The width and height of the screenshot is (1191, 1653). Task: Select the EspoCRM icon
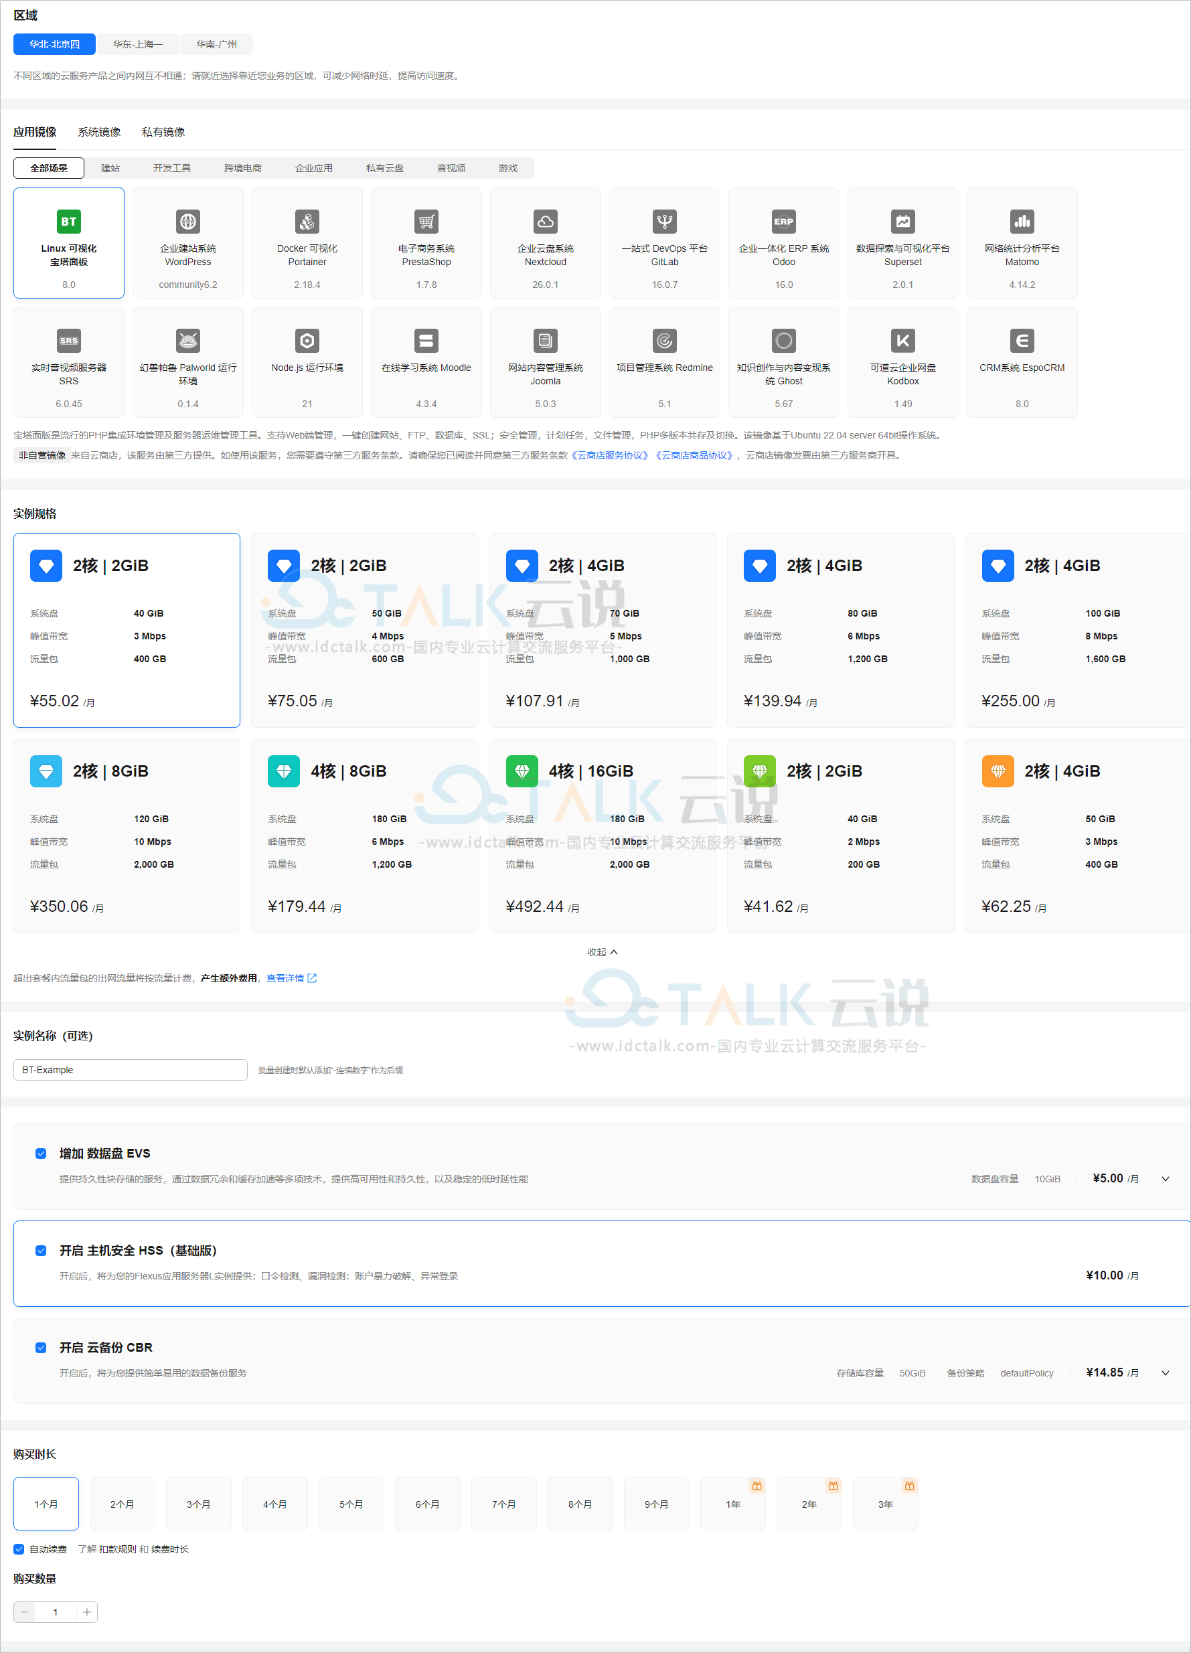[x=1022, y=340]
